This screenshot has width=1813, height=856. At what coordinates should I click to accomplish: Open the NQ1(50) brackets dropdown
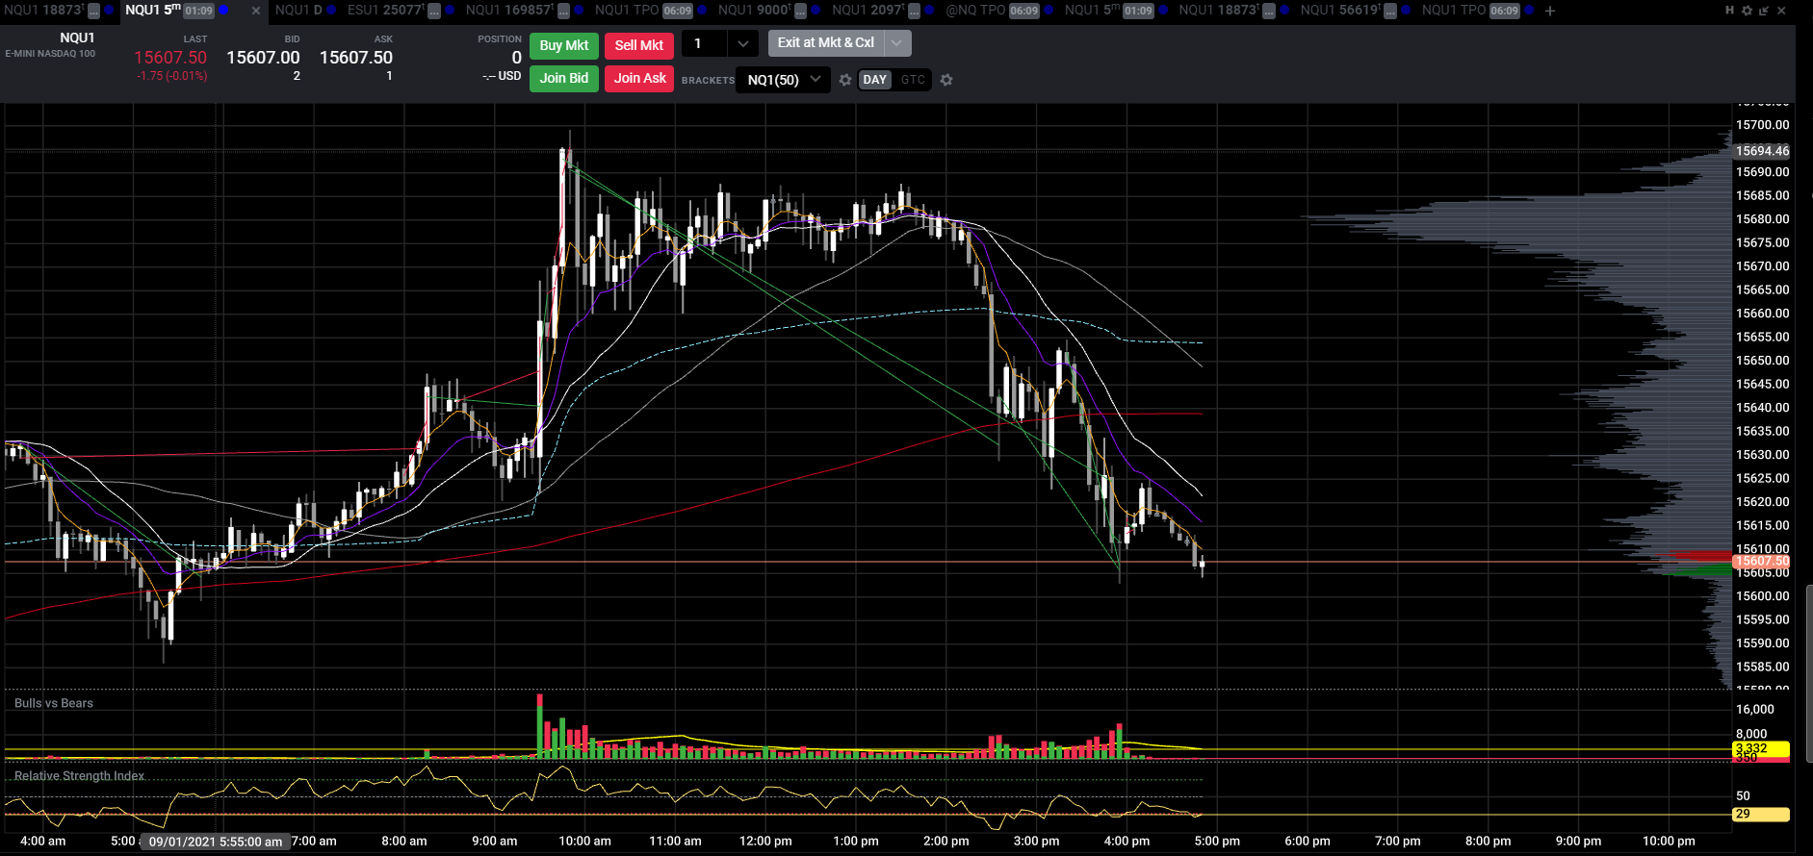click(783, 80)
